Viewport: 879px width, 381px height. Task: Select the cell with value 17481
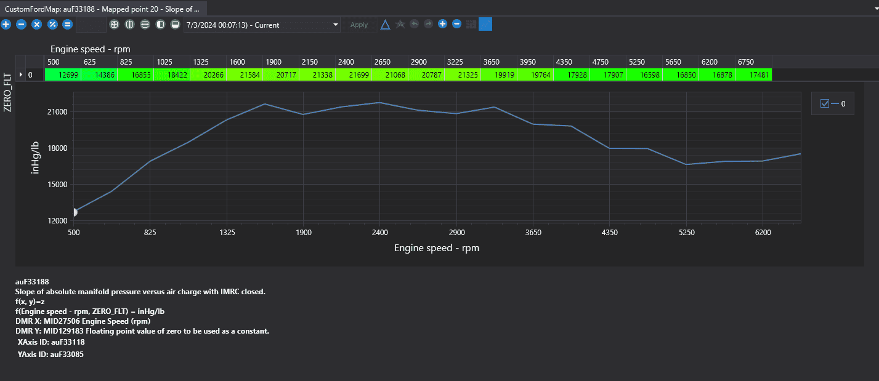(x=753, y=74)
